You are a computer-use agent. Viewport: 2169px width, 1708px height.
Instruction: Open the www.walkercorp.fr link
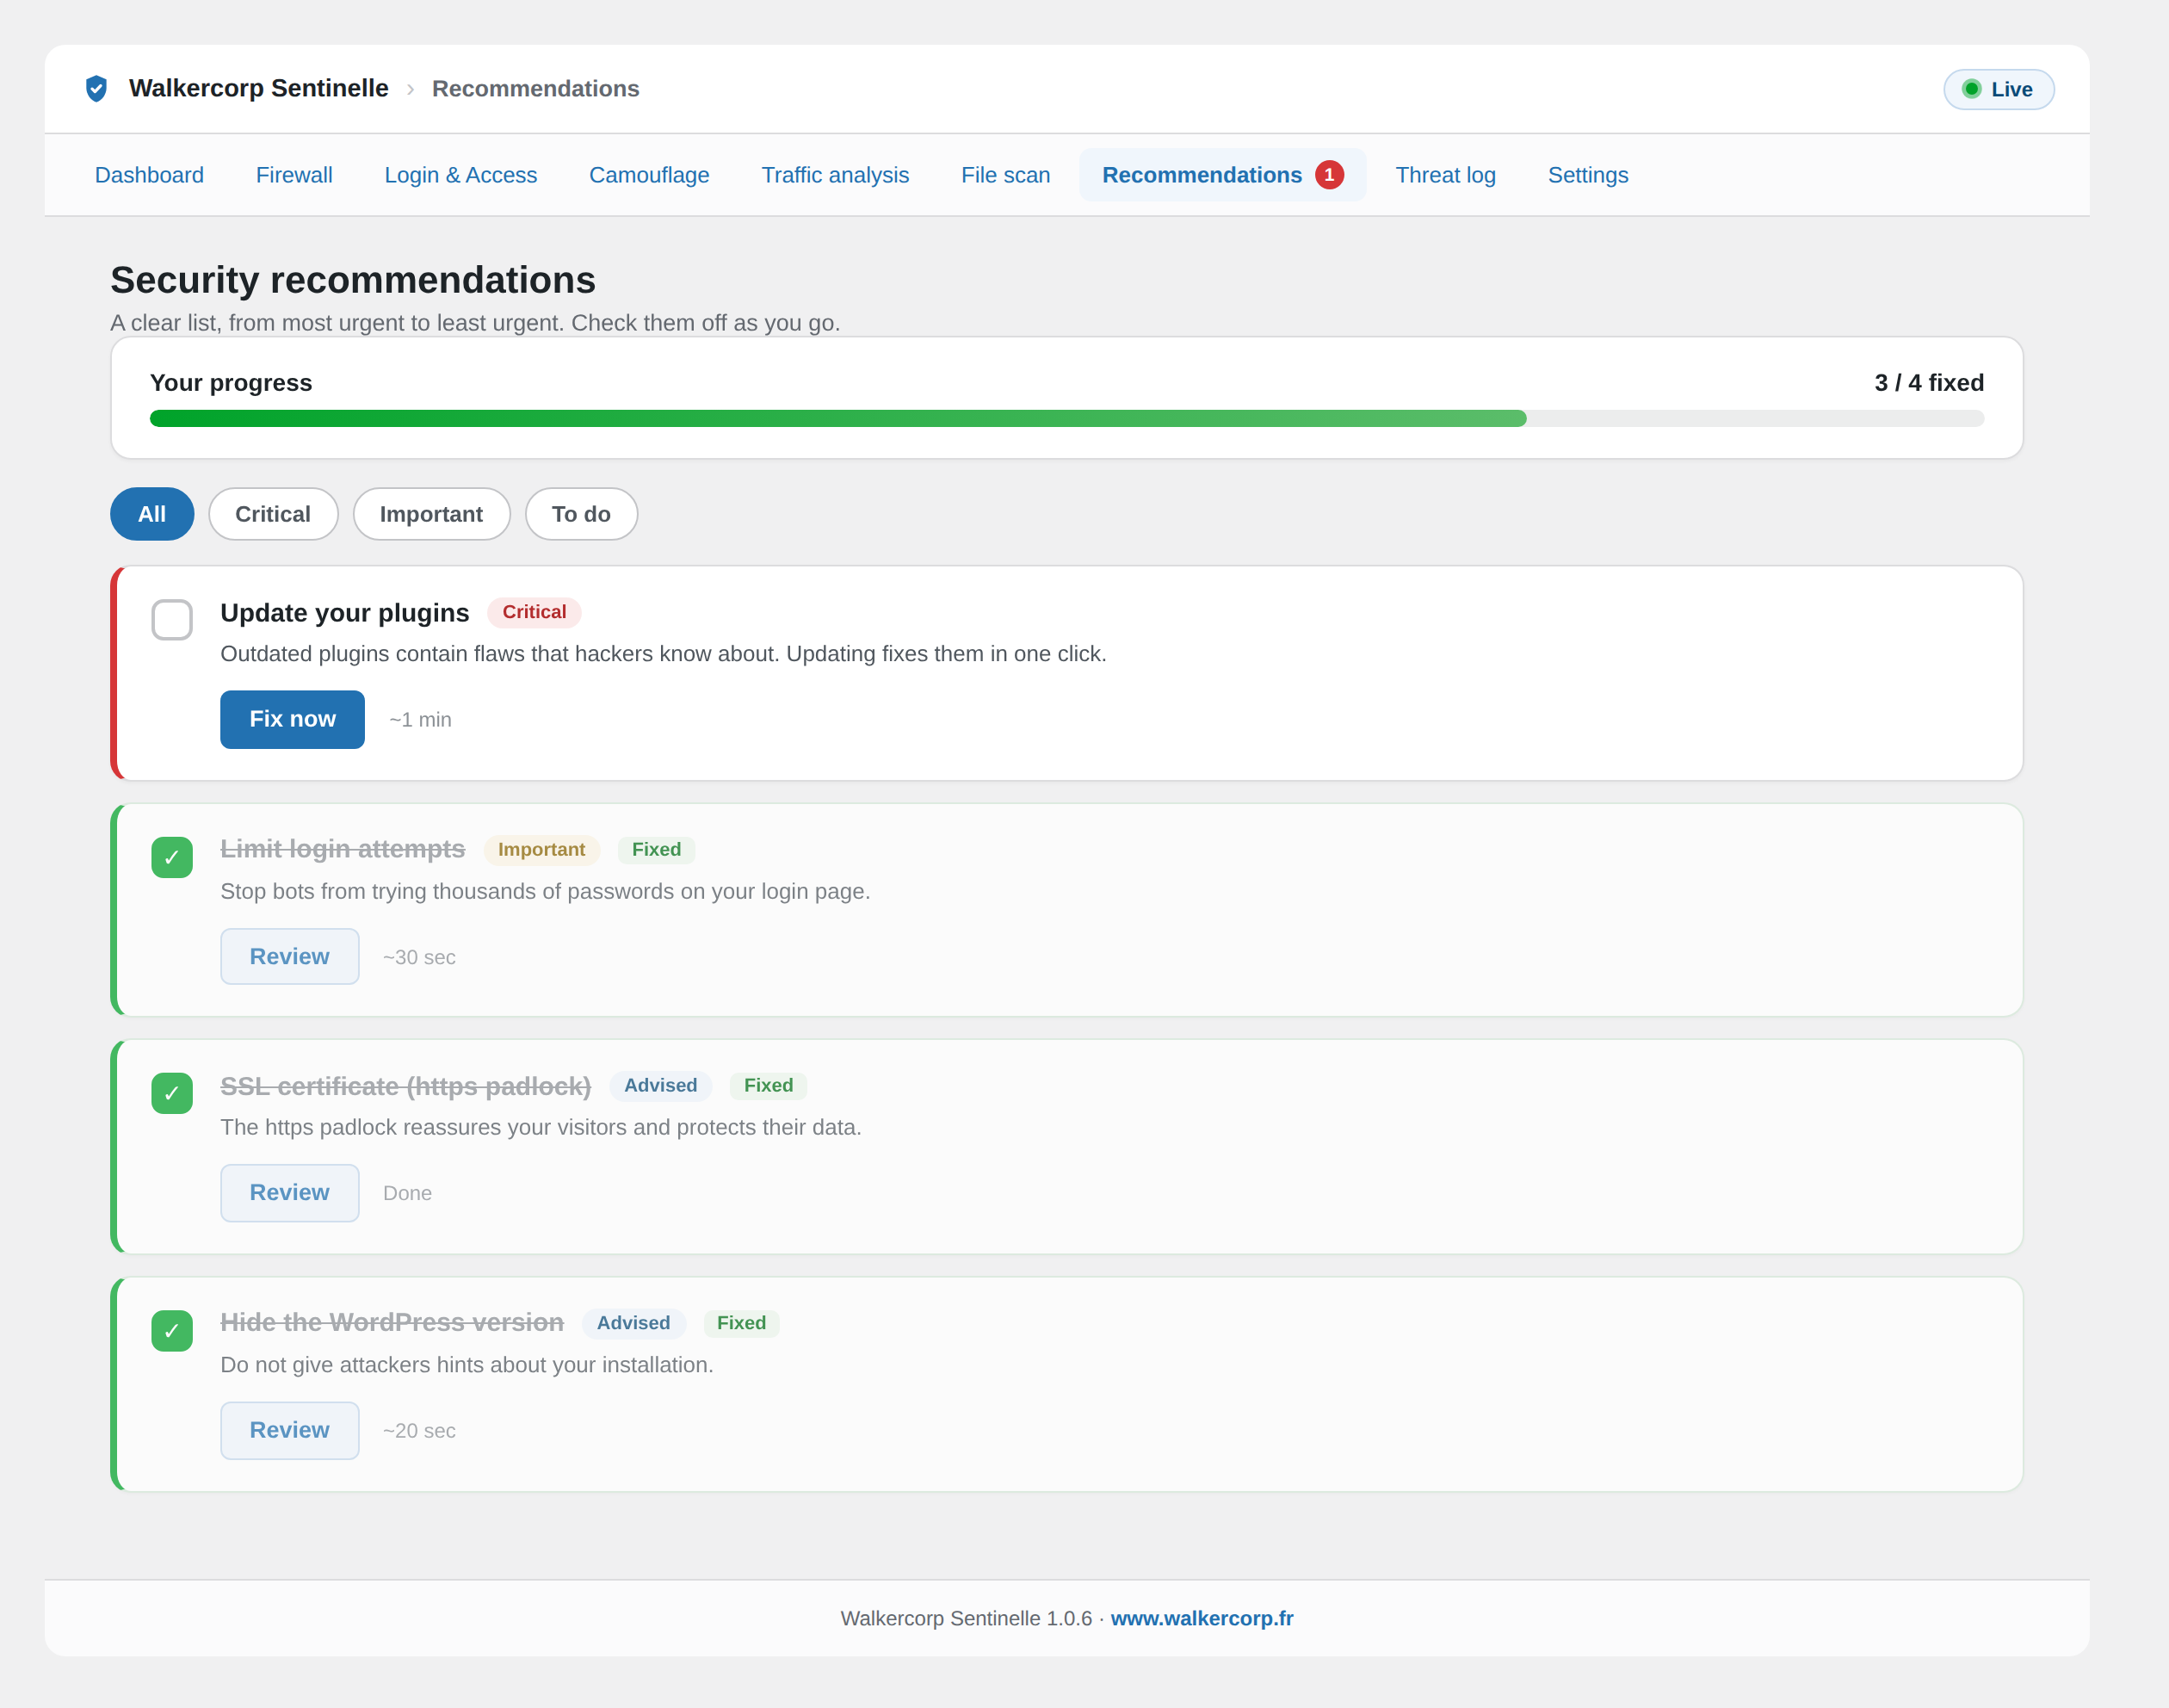point(1202,1618)
